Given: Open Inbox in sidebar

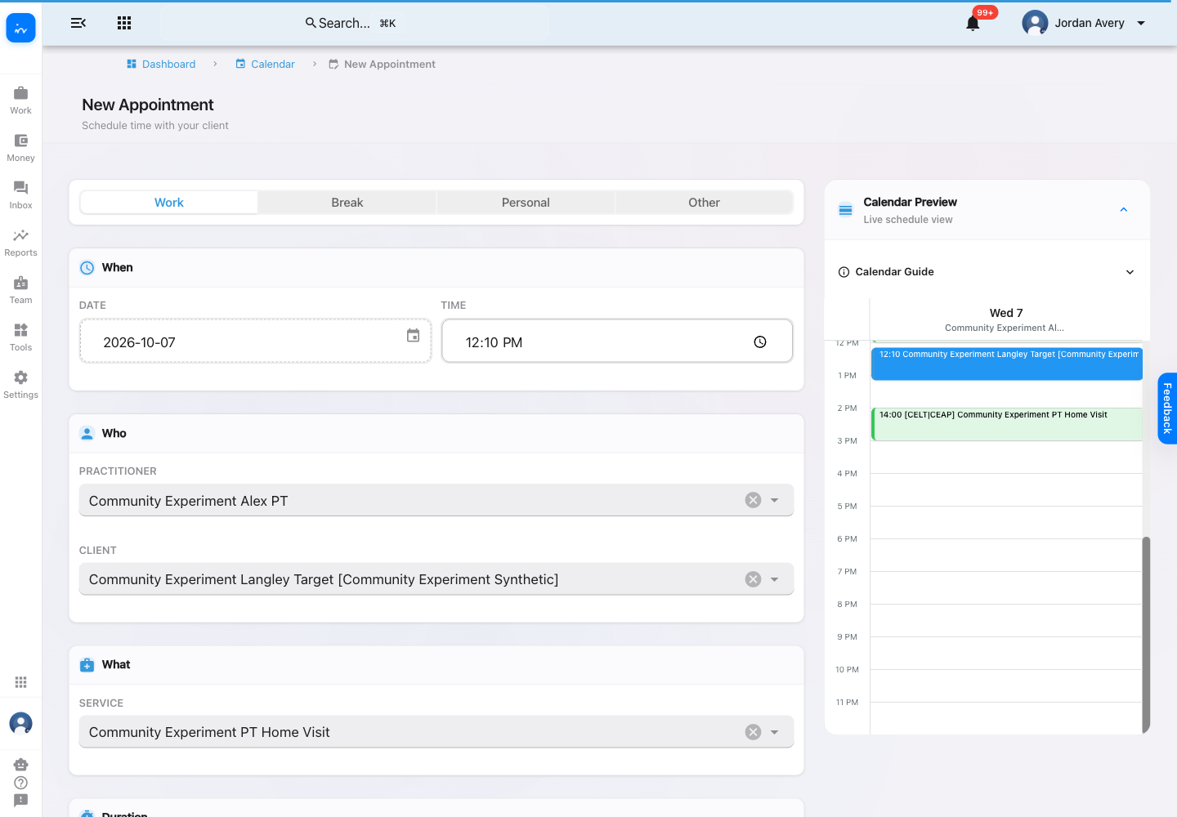Looking at the screenshot, I should click(21, 195).
